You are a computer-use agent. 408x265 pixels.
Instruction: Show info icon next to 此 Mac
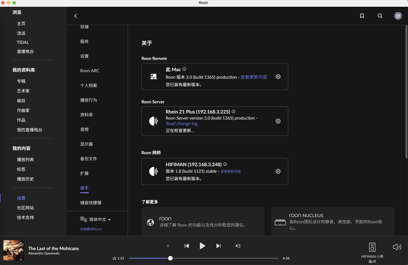pos(184,69)
